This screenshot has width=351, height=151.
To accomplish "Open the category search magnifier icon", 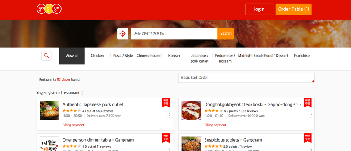I will (46, 56).
